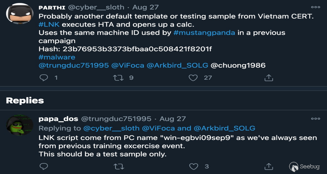Click @cyber__sloth in the Replying to line

pos(111,128)
